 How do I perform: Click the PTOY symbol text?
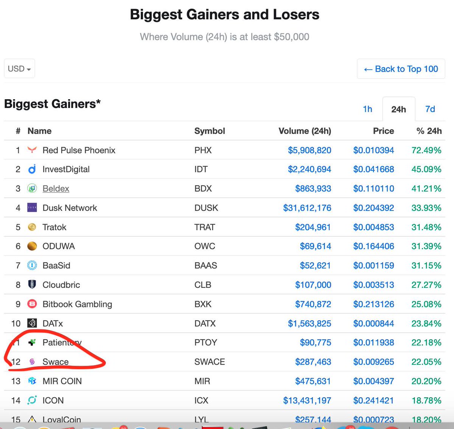click(206, 342)
